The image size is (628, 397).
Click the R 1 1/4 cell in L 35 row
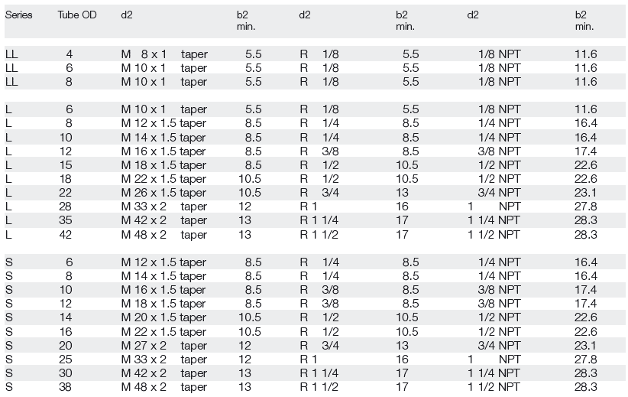[x=319, y=220]
